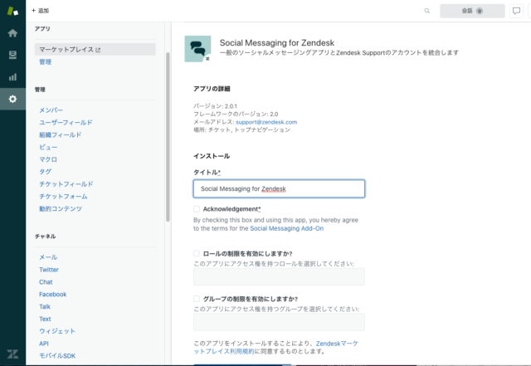This screenshot has width=531, height=366.
Task: Open モバイルSDK channel settings
Action: click(x=57, y=355)
